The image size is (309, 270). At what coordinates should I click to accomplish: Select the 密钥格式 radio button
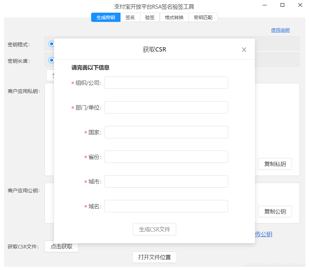click(x=51, y=44)
